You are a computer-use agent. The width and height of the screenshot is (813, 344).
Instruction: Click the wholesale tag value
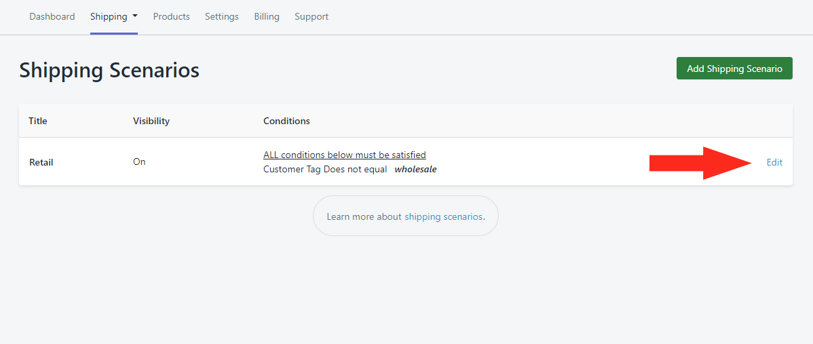click(x=415, y=169)
